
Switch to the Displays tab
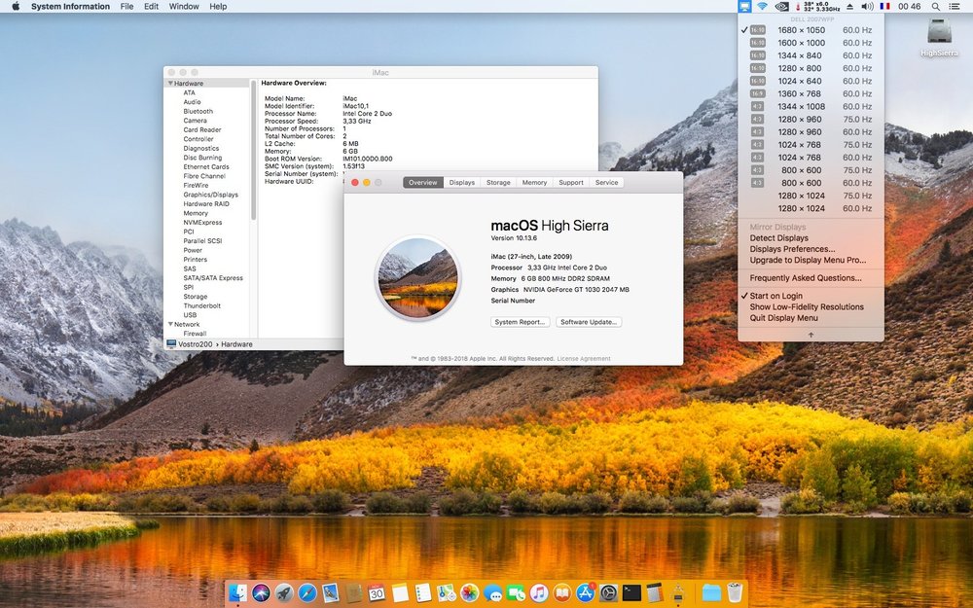point(461,182)
